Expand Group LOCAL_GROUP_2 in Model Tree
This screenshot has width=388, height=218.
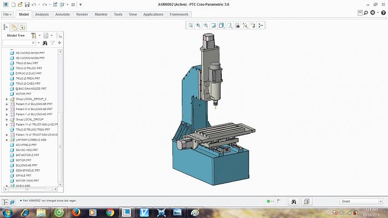[7, 99]
